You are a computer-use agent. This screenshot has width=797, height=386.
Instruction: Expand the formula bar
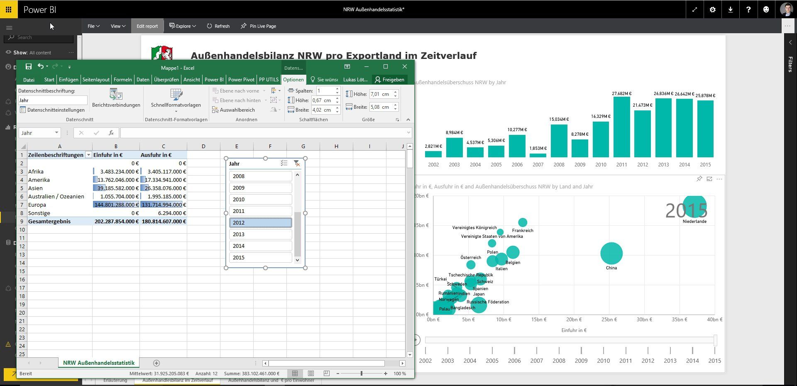pos(408,133)
